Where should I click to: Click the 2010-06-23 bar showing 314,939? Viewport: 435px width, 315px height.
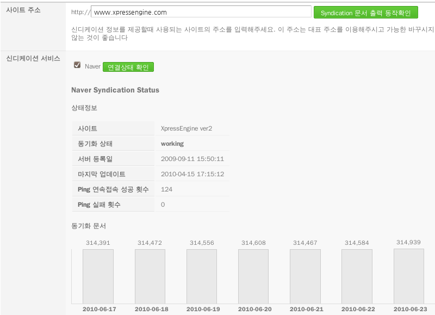[x=409, y=276]
